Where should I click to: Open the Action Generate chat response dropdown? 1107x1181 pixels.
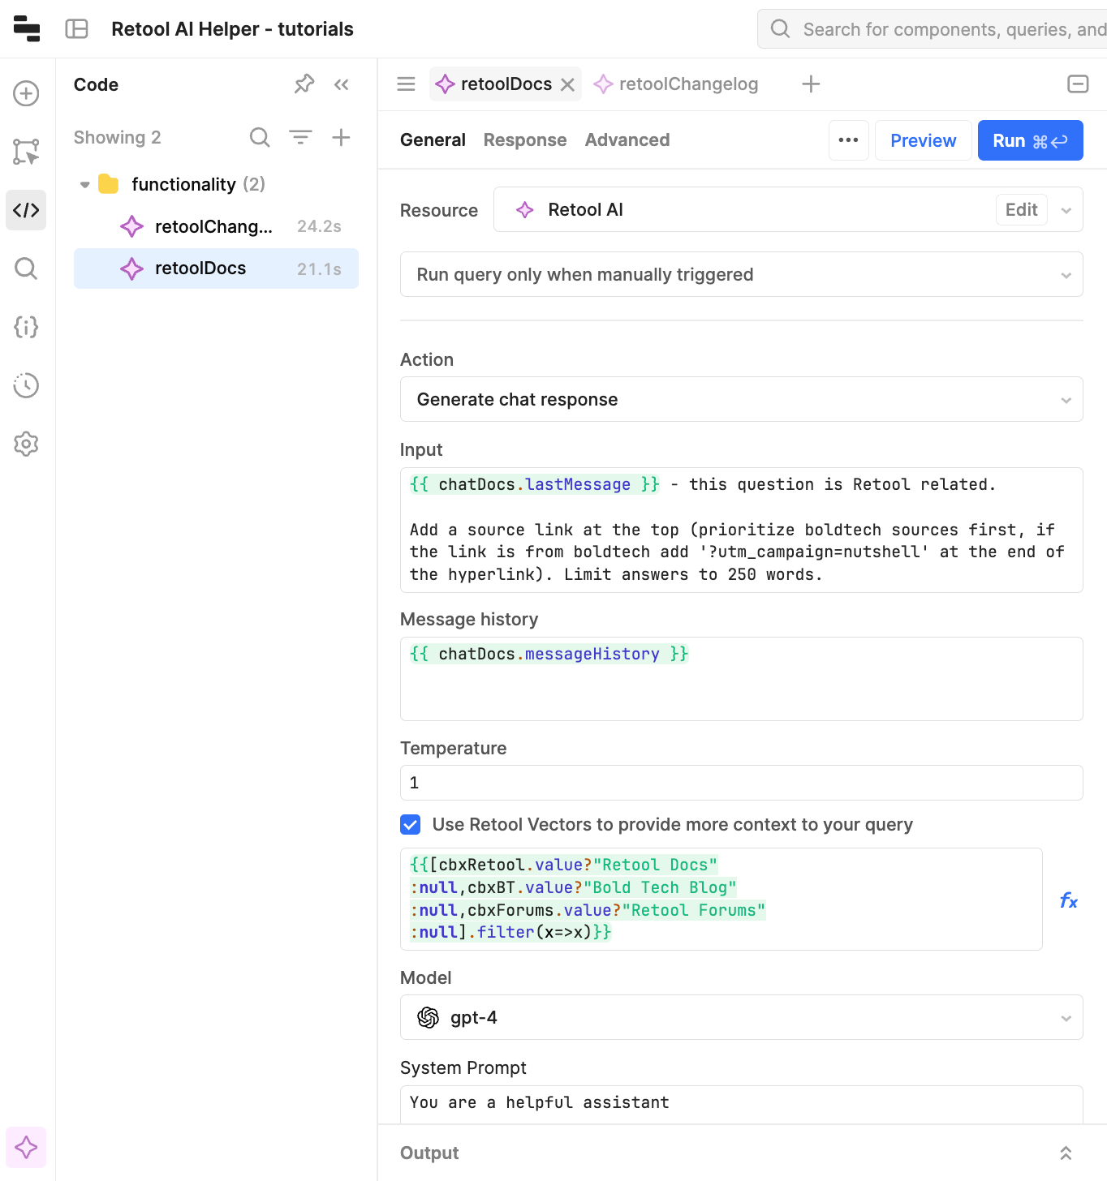click(742, 399)
